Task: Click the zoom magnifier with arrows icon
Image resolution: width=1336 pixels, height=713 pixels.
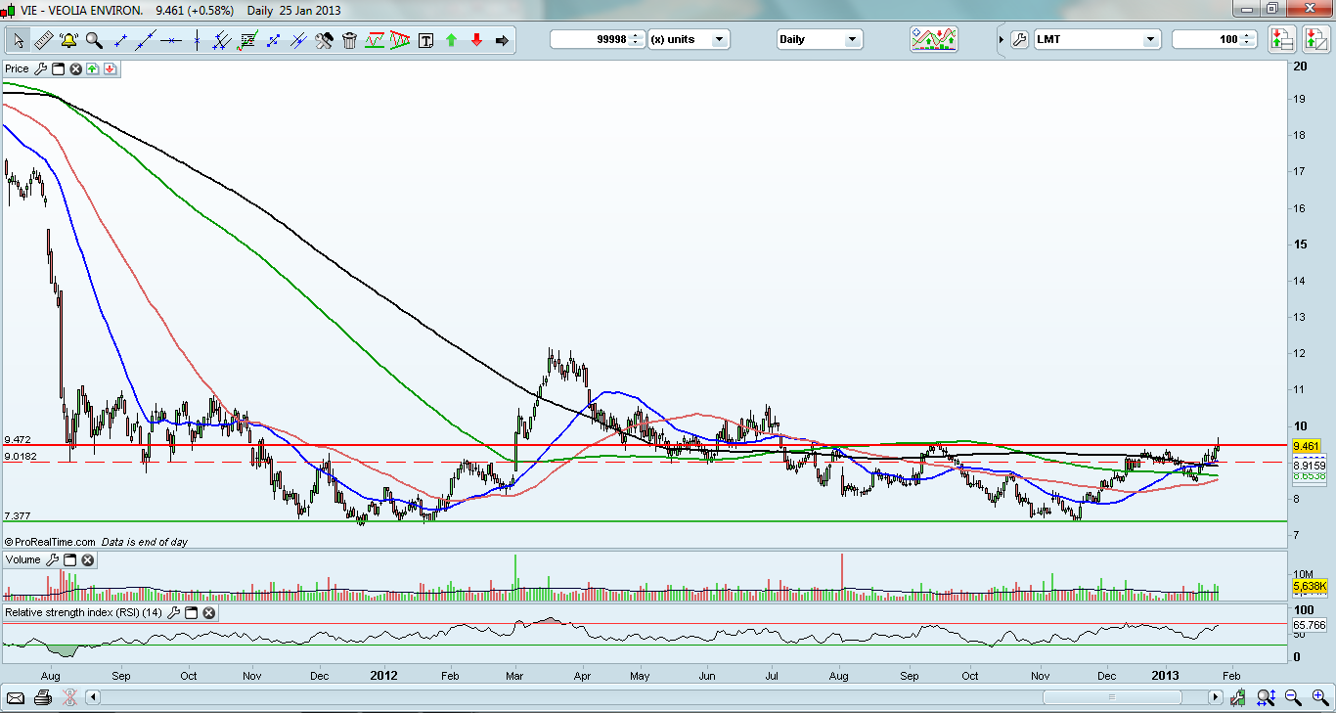Action: click(1266, 697)
